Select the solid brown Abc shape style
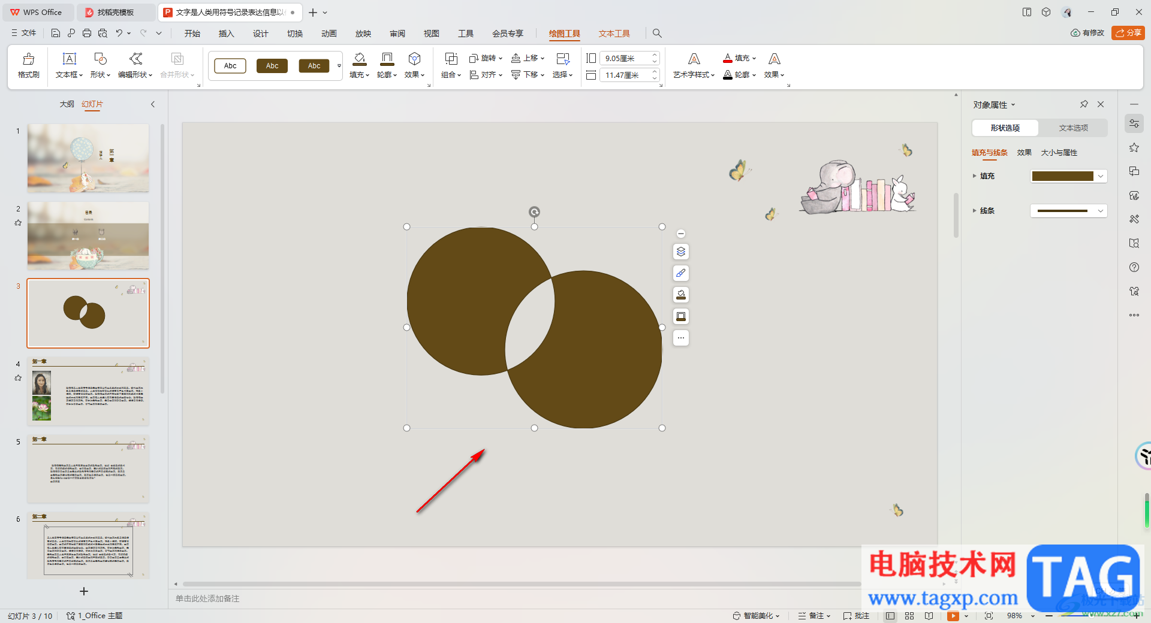Viewport: 1151px width, 623px height. pyautogui.click(x=272, y=66)
